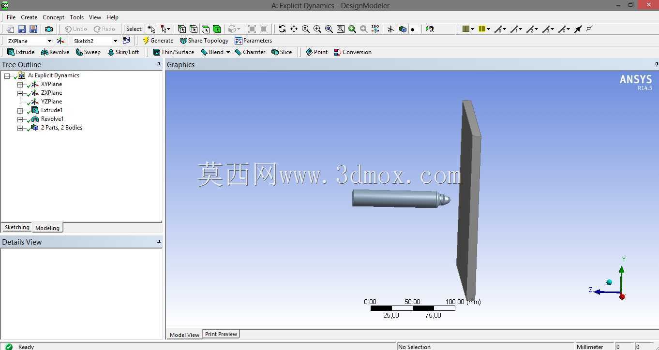The height and width of the screenshot is (350, 659).
Task: Click the Thin/Surface button
Action: coord(173,52)
